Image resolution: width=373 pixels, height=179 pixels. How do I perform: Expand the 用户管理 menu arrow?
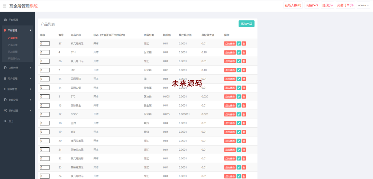[x=31, y=79]
